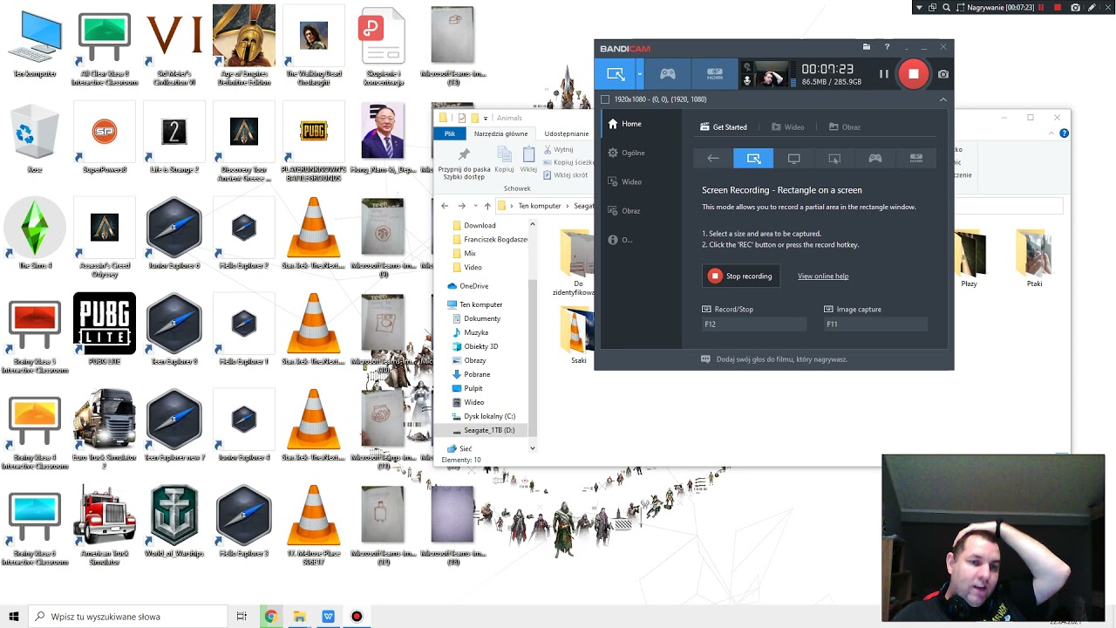Click the Image capture hotkey field F11

point(875,324)
